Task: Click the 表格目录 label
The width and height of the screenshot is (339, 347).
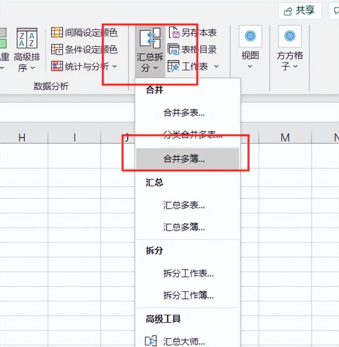Action: [199, 50]
